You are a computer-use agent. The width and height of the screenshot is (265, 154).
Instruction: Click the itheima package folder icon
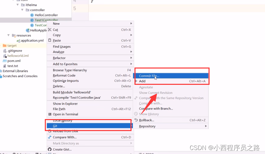23,5
